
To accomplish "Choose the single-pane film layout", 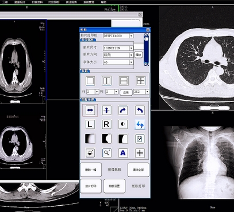I will click(x=90, y=81).
